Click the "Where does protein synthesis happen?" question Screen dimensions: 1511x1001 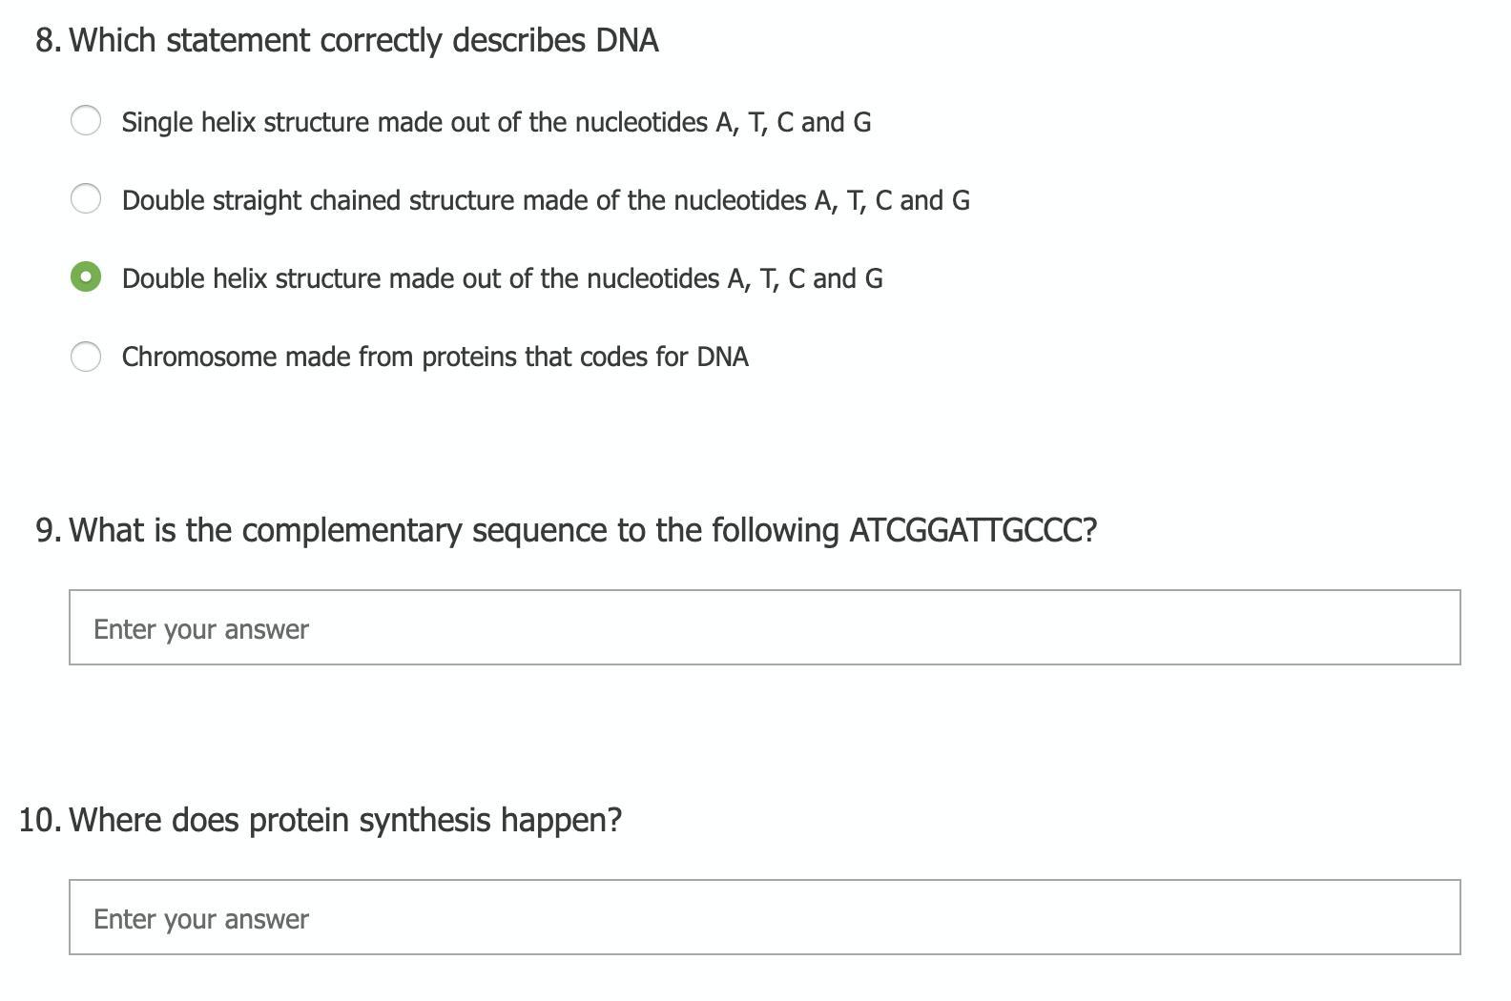pyautogui.click(x=345, y=820)
